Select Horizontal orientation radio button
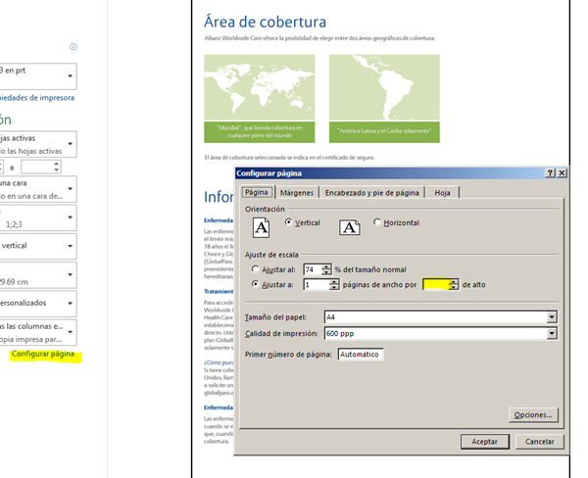Image resolution: width=588 pixels, height=478 pixels. (378, 222)
